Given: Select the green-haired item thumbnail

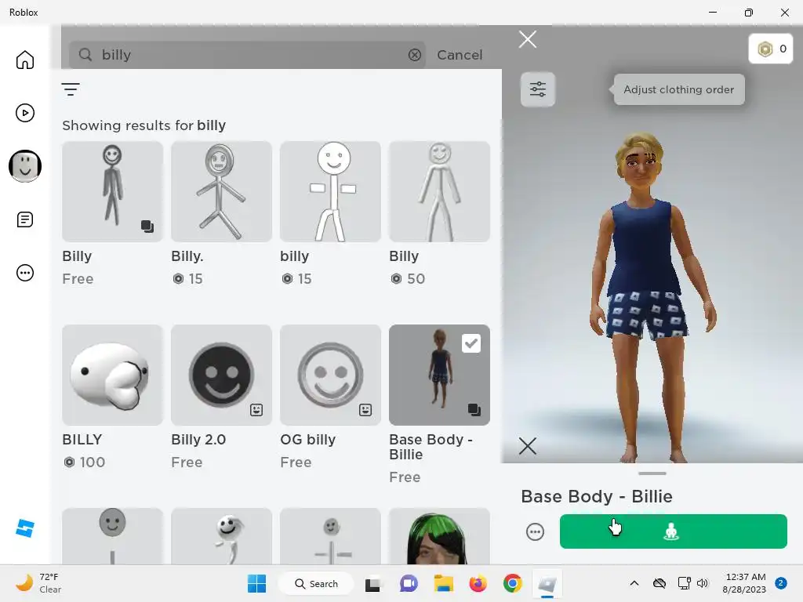Looking at the screenshot, I should 439,536.
